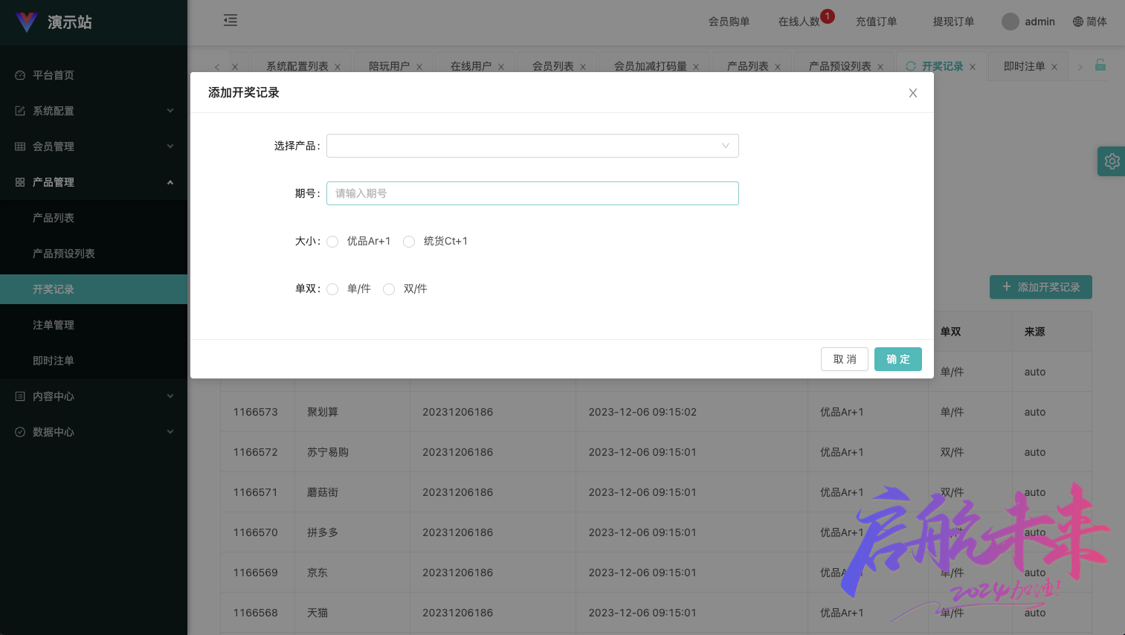Select the 优品Ar+1 radio option

(x=332, y=242)
